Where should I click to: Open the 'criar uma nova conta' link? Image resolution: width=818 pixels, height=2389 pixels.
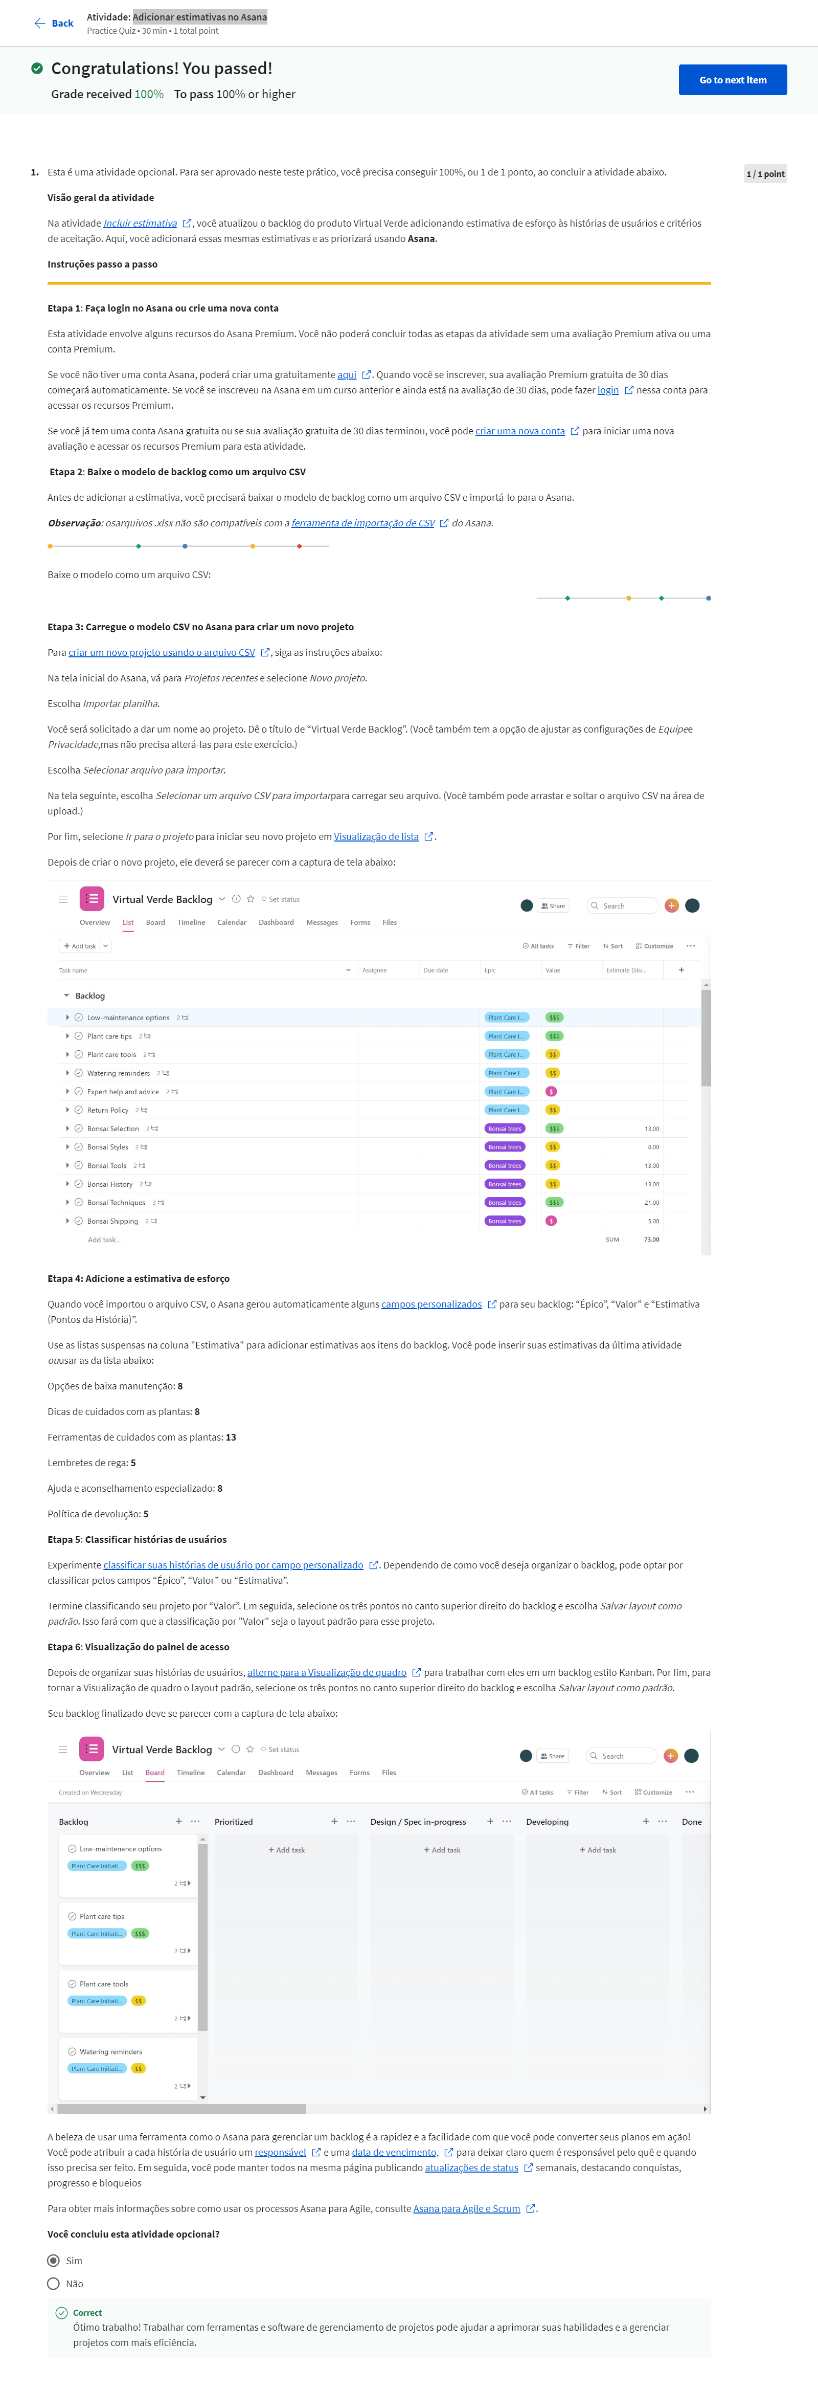coord(520,431)
